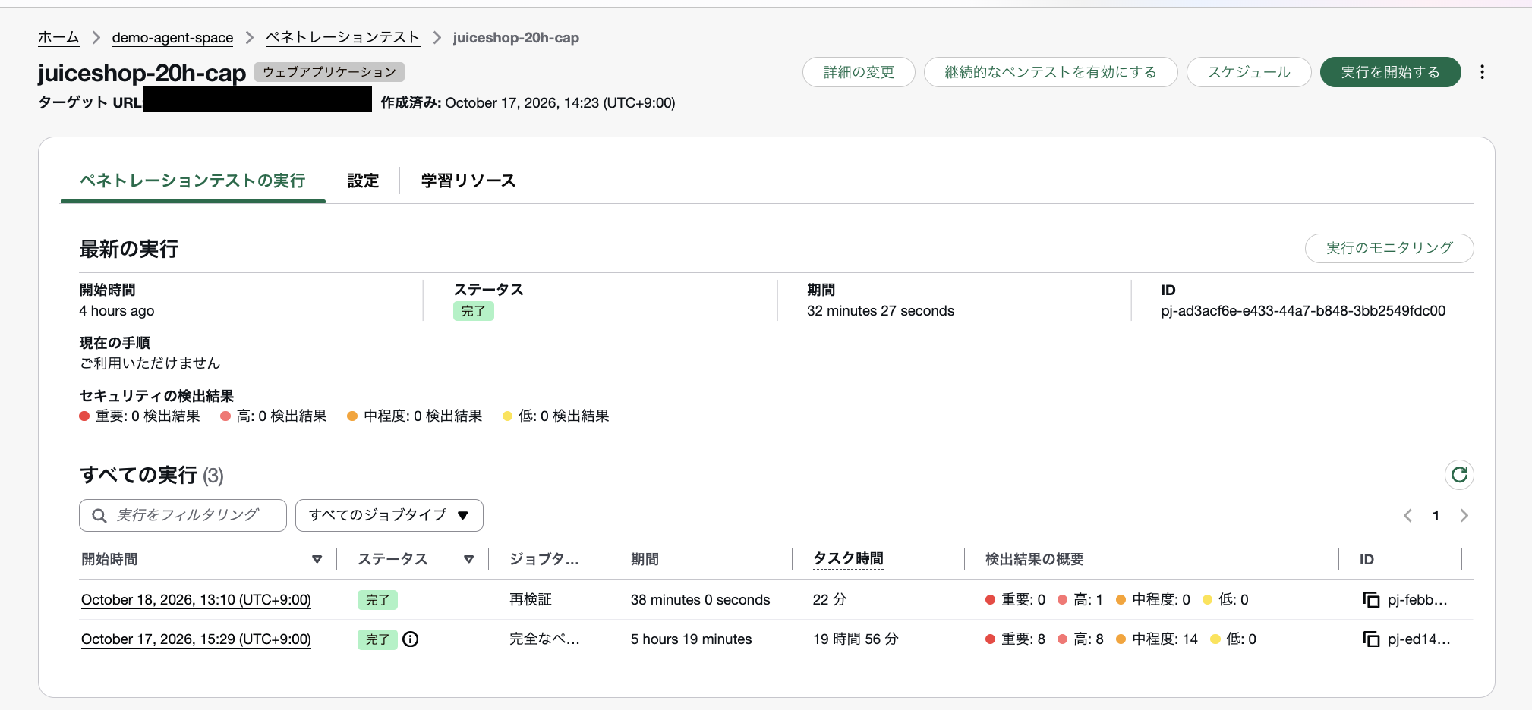Viewport: 1532px width, 710px height.
Task: Click 完全なペ... job type cell
Action: click(544, 639)
